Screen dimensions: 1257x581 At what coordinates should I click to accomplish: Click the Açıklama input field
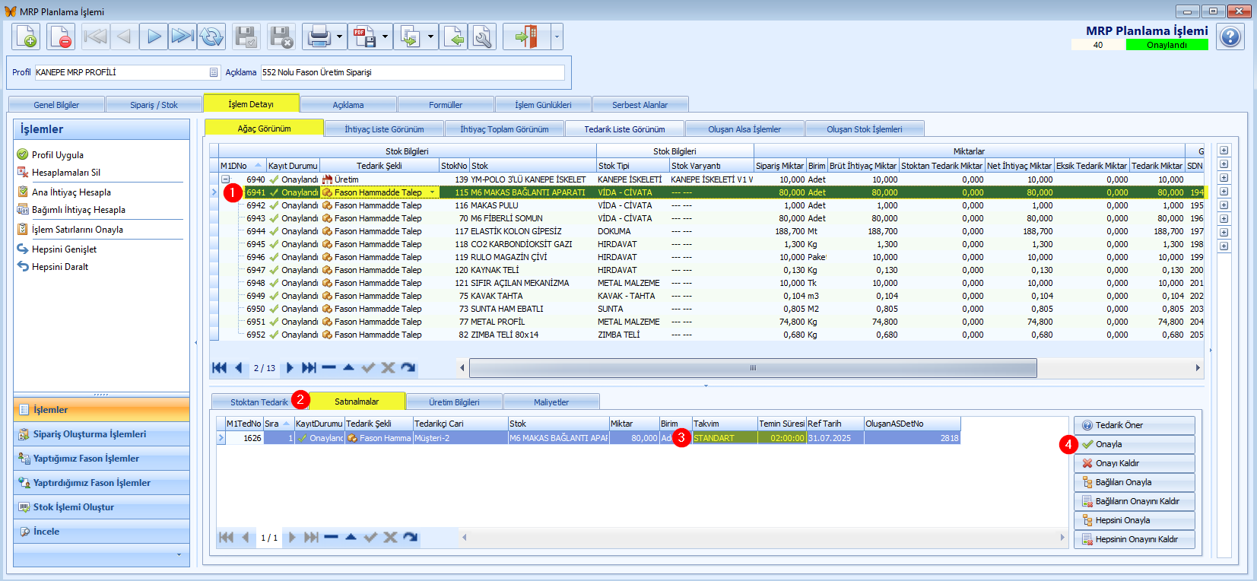coord(412,72)
